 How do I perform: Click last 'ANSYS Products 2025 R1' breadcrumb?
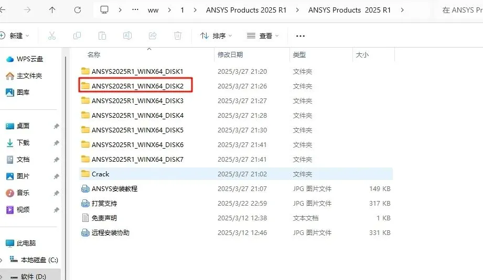coord(349,10)
